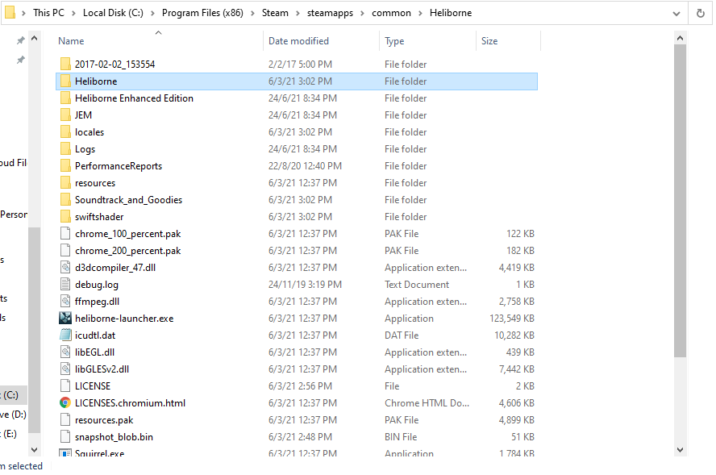The image size is (716, 475).
Task: Click the 22/8/20 12:40 PM date cell
Action: click(305, 166)
